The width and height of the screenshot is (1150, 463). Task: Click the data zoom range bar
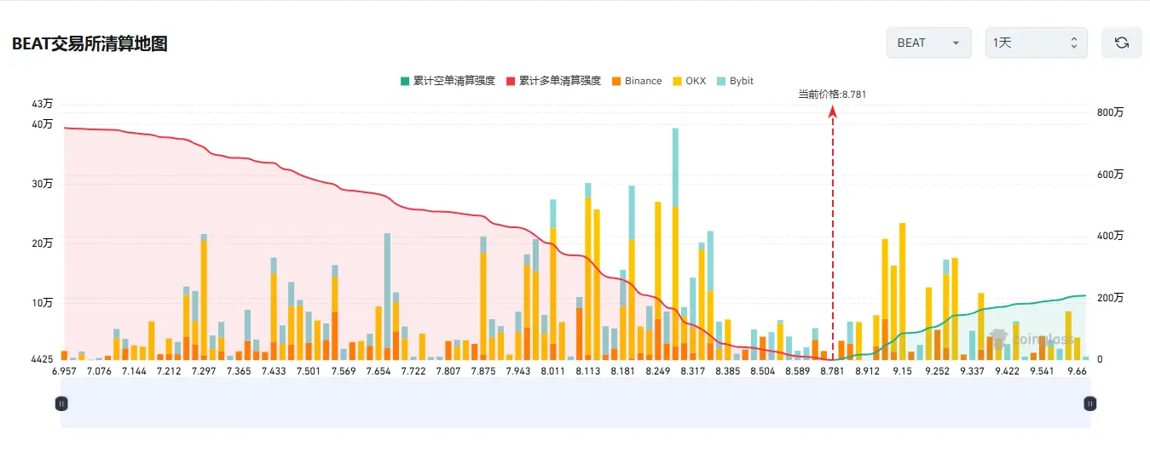coord(575,403)
